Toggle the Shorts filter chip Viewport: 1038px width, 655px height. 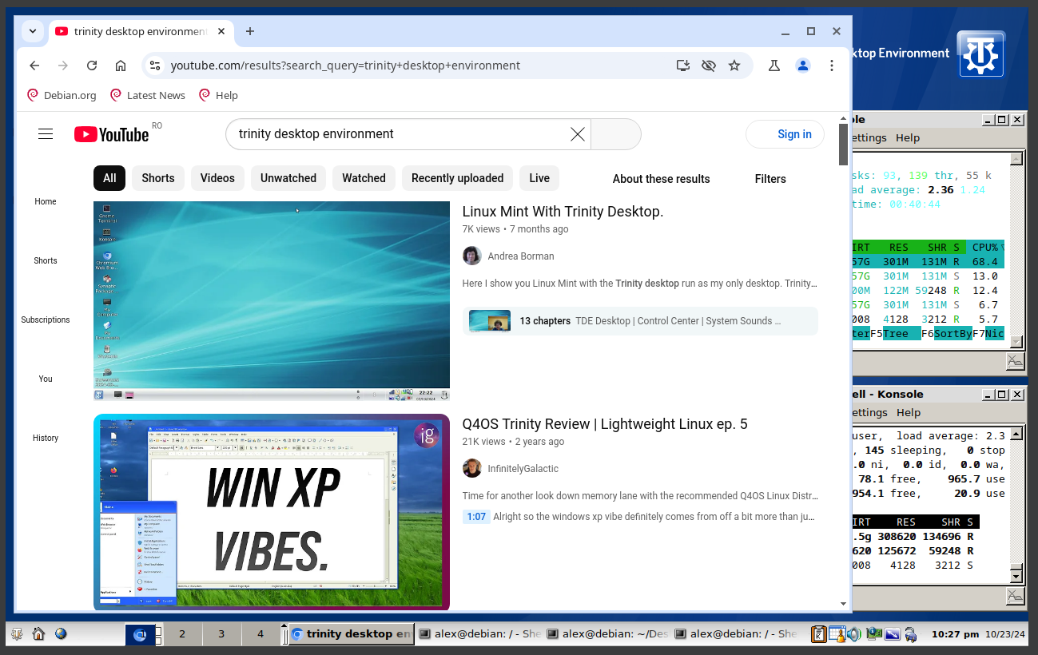(158, 178)
